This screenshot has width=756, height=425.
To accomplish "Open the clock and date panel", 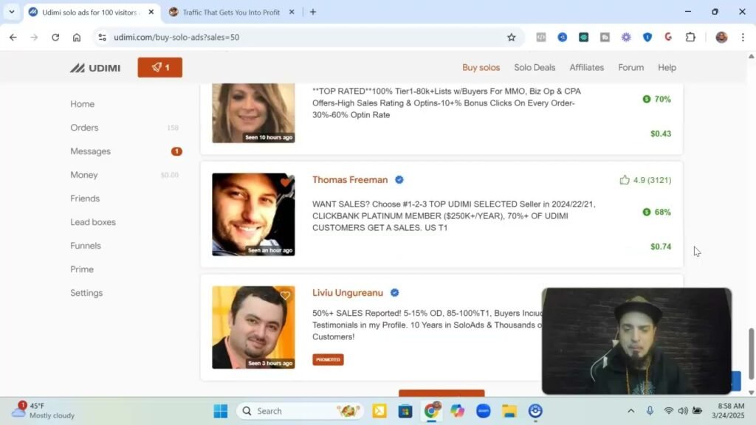I will (x=729, y=410).
